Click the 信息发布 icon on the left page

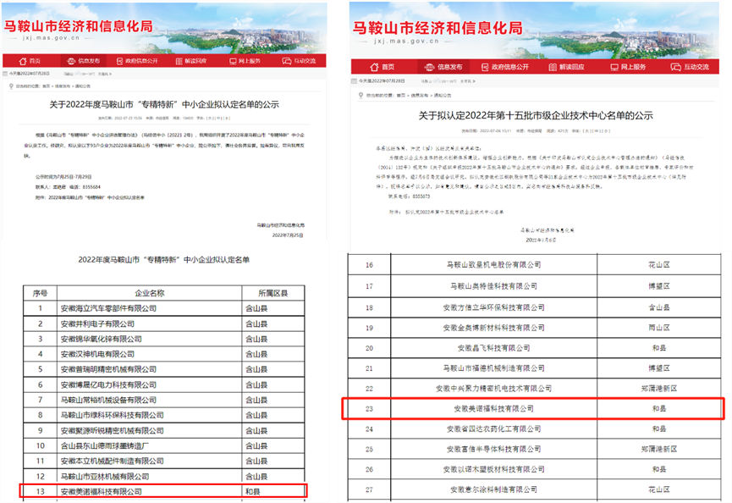(x=71, y=61)
